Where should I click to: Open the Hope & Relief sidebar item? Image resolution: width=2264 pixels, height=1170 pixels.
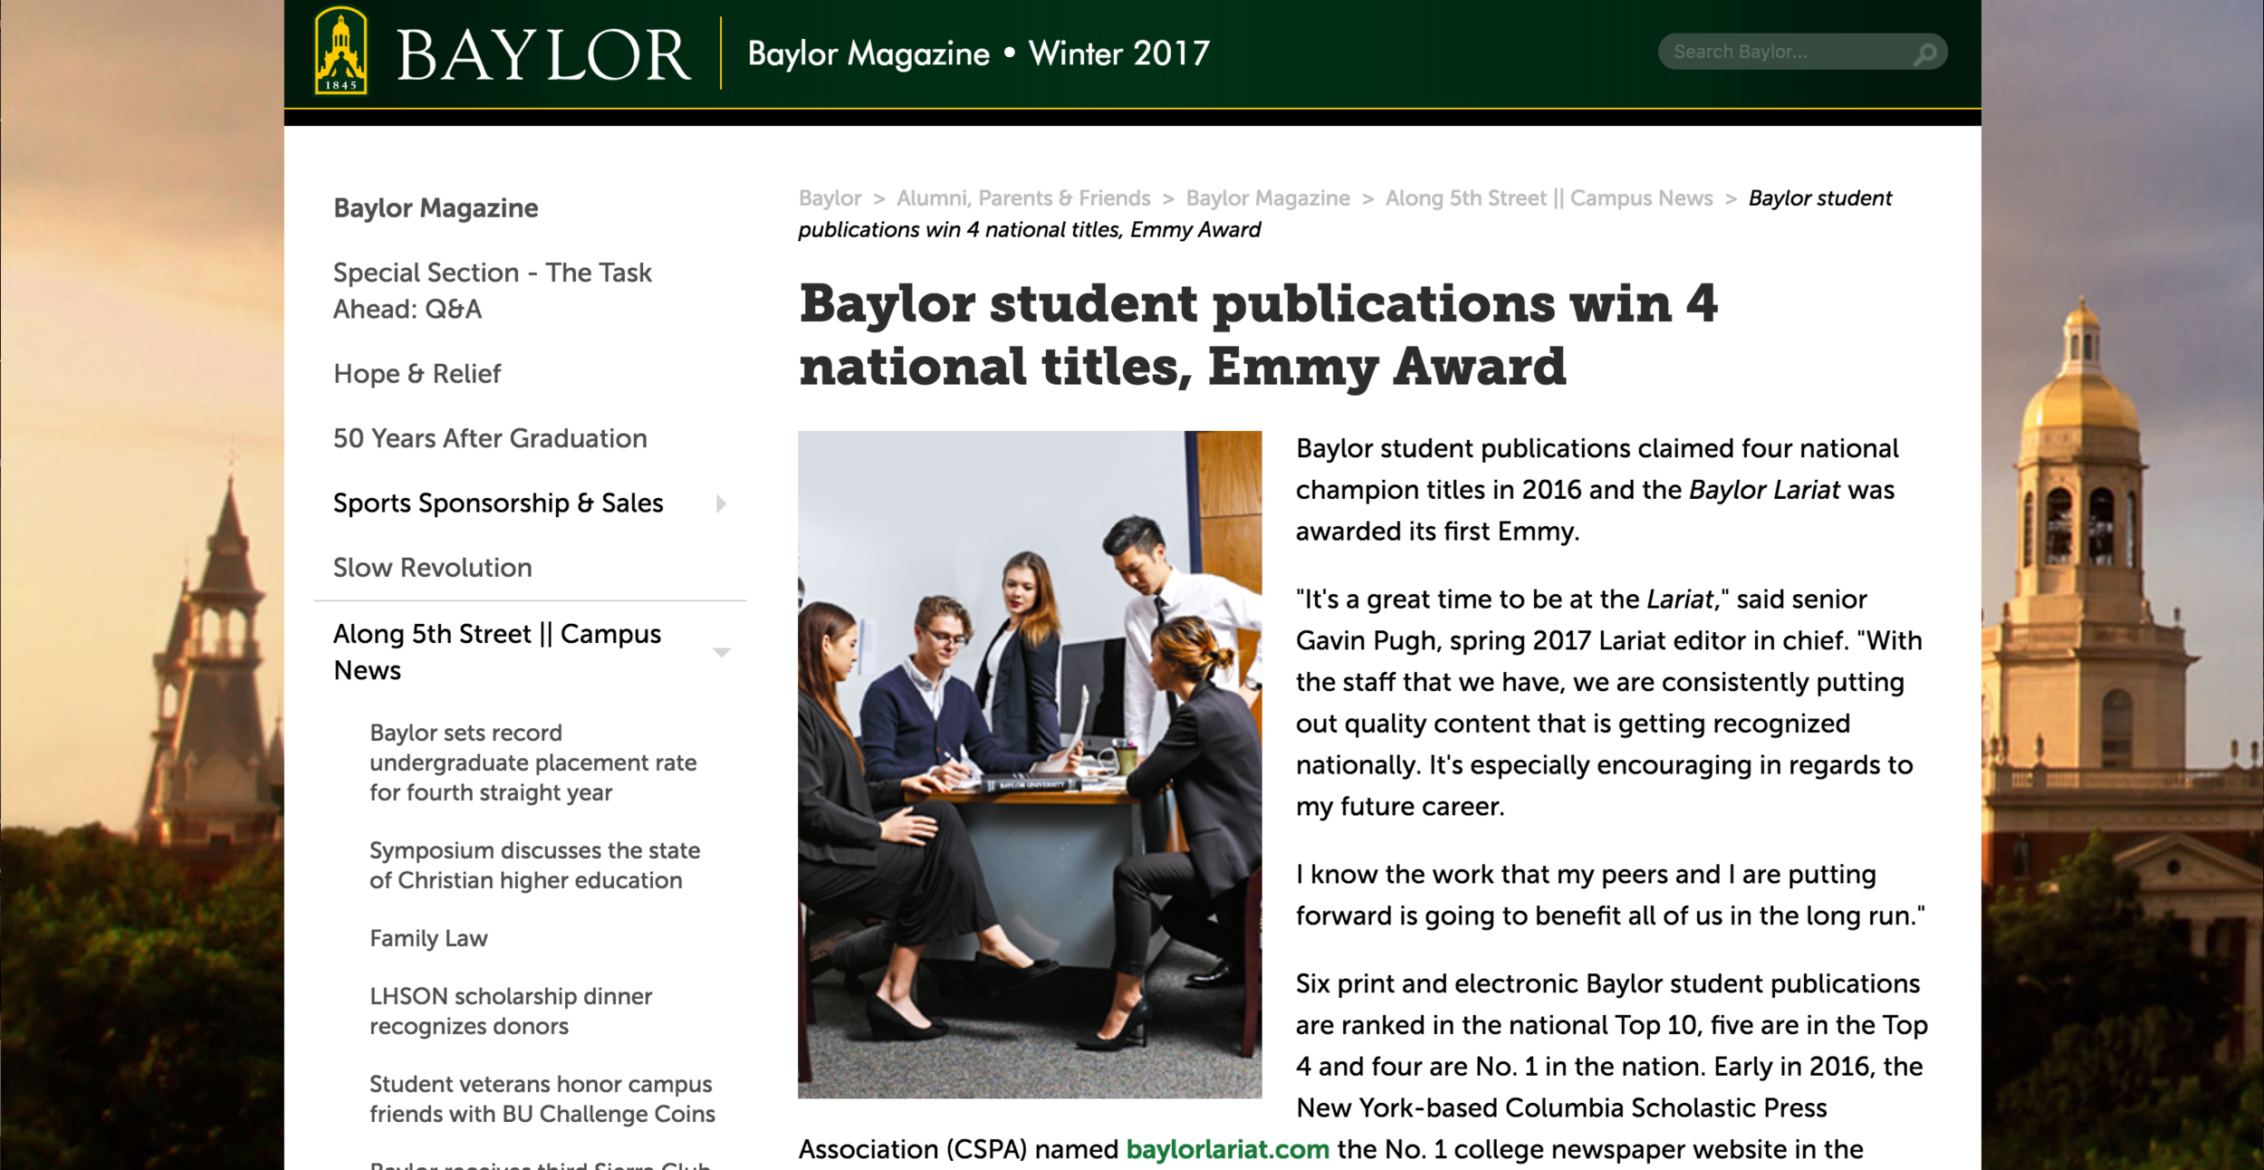(x=417, y=374)
